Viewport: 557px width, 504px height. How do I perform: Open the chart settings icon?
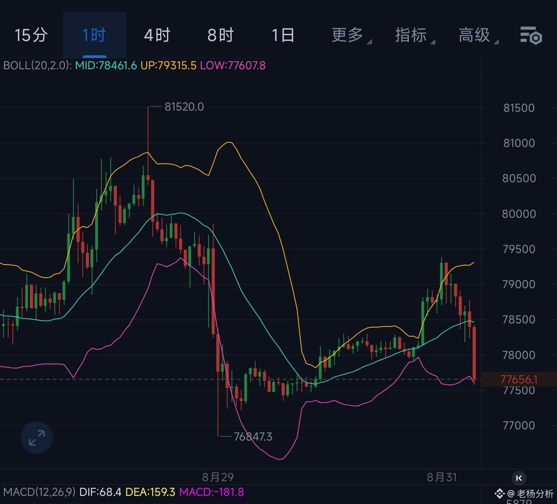coord(531,36)
